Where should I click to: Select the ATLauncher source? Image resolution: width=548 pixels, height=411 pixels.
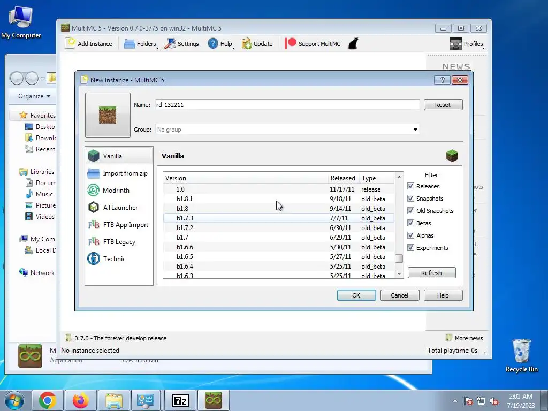[119, 207]
